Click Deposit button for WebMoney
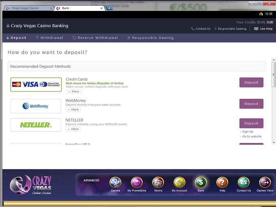The width and height of the screenshot is (276, 207). point(251,104)
